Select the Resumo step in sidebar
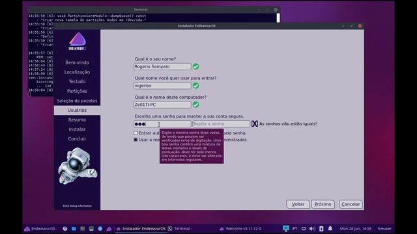The width and height of the screenshot is (417, 234). pyautogui.click(x=77, y=120)
